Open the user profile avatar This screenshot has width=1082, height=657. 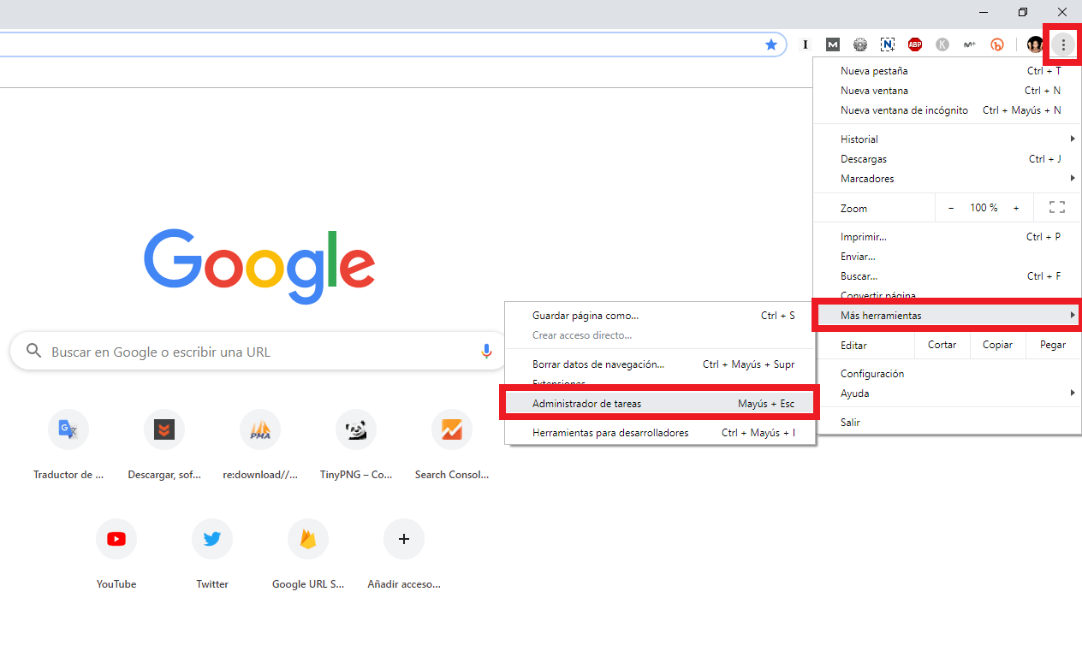1035,44
